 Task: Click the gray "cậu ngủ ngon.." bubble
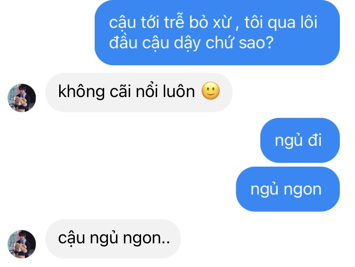[113, 239]
